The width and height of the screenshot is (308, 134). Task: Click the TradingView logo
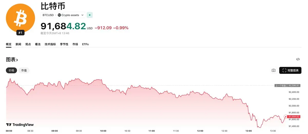20,125
